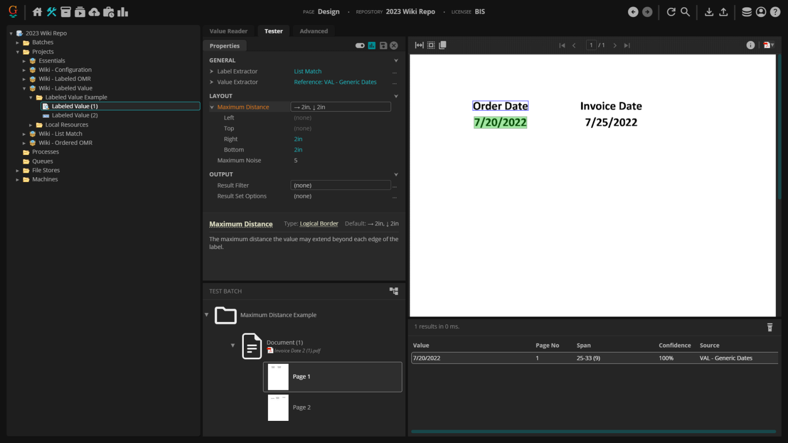
Task: Click the refresh icon in top toolbar
Action: tap(671, 12)
